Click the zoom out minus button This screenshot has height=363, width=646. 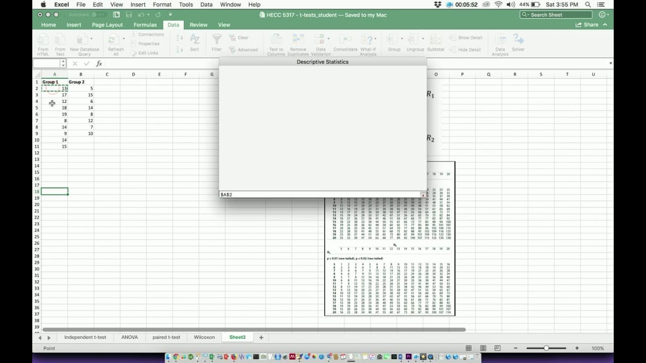(x=516, y=348)
